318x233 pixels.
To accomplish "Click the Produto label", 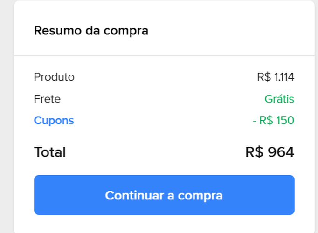I will pyautogui.click(x=54, y=77).
